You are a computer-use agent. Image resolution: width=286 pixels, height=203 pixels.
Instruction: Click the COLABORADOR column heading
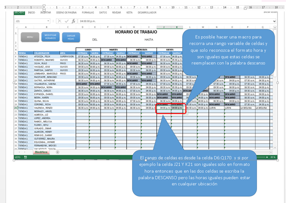coord(47,53)
